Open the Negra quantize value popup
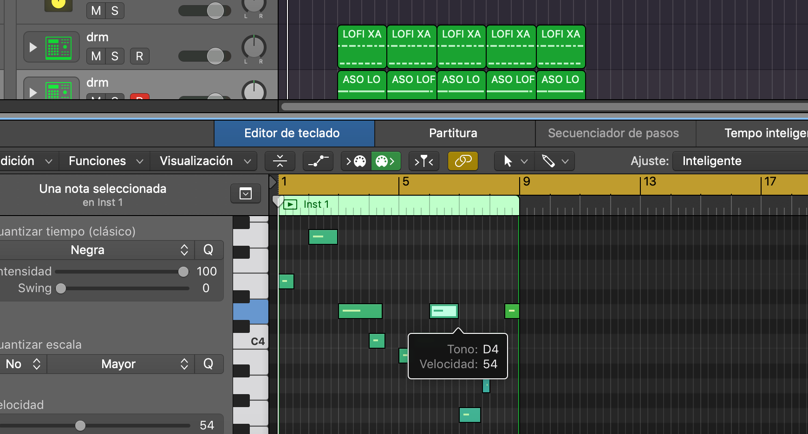 tap(97, 250)
